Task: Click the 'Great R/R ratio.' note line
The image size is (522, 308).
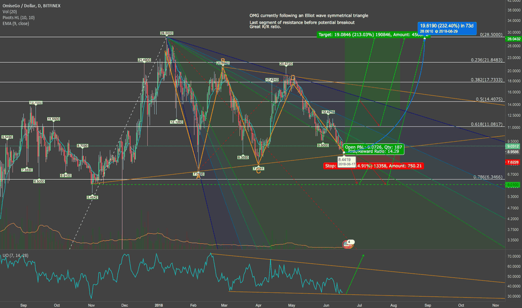Action: [x=265, y=27]
